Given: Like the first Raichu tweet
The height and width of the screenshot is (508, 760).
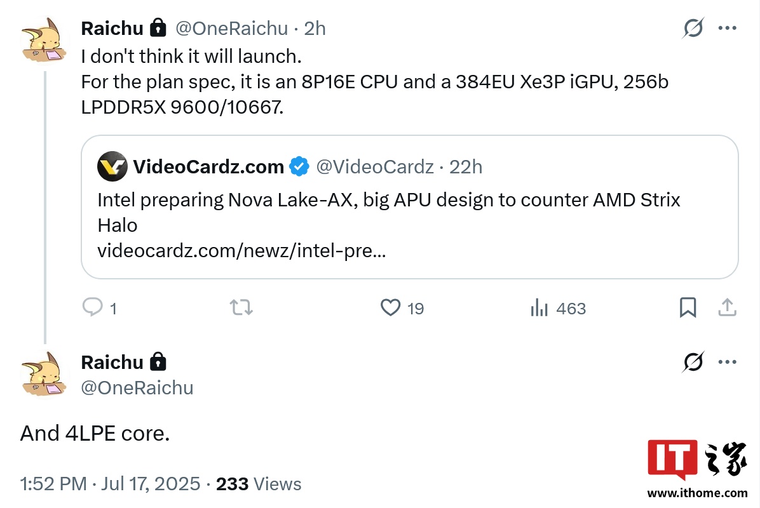Looking at the screenshot, I should pos(390,308).
